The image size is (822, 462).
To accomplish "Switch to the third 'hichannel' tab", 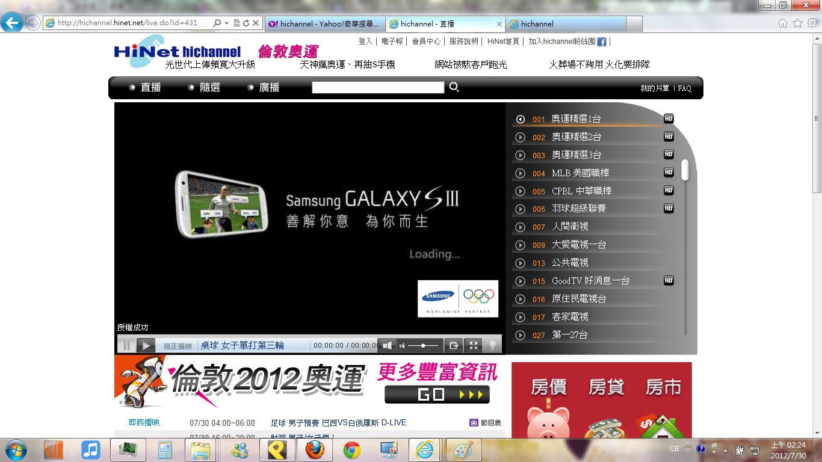I will click(566, 24).
